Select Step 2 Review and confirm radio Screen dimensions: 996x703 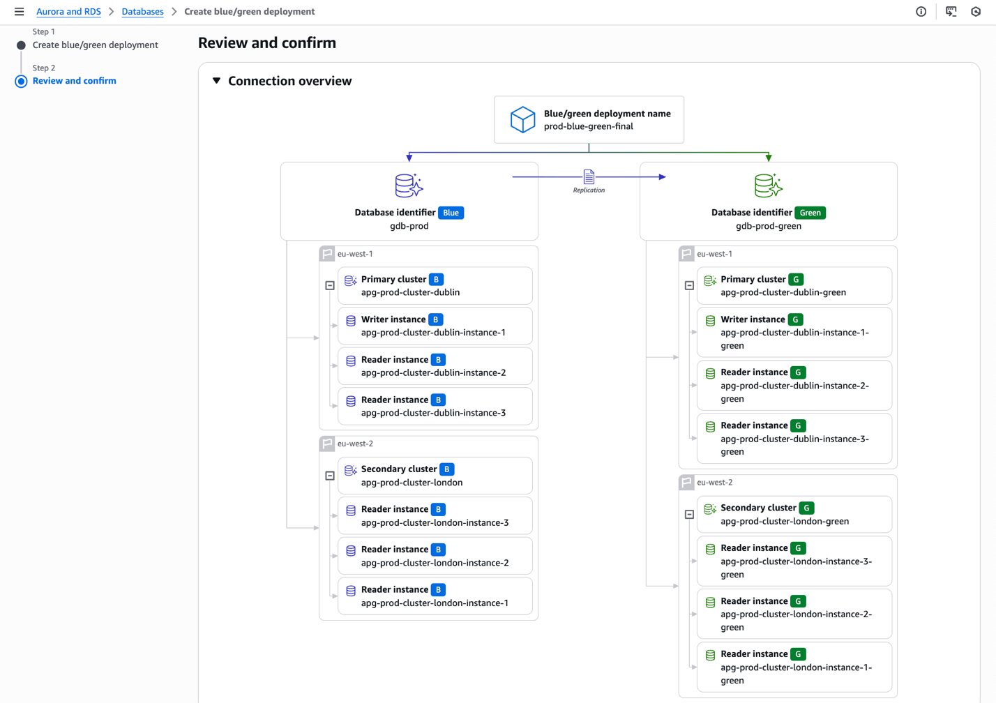[x=21, y=82]
